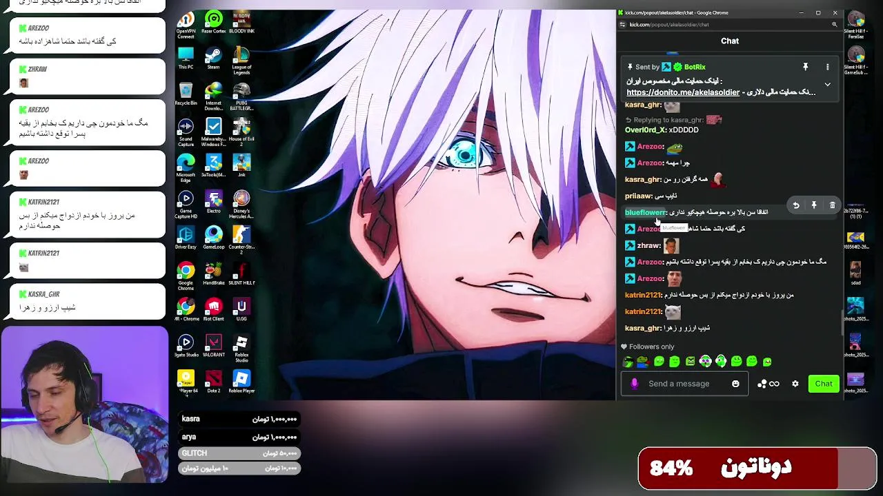Select the Recycle Bin icon
This screenshot has height=496, width=883.
point(186,94)
